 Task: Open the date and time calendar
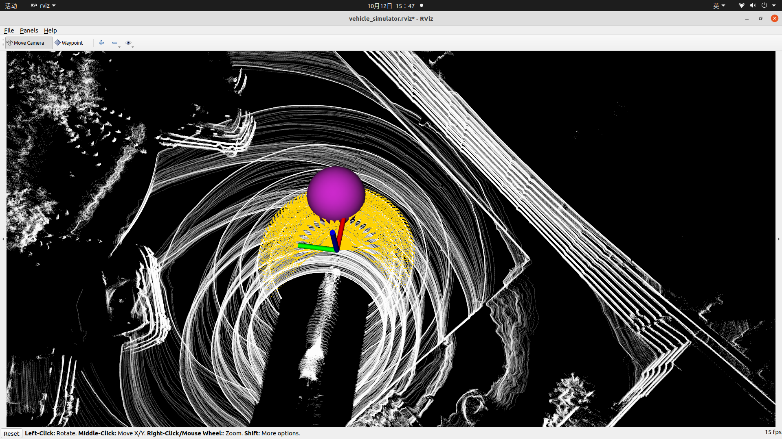[391, 6]
